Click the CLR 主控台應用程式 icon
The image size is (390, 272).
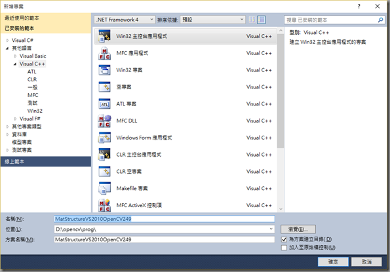pyautogui.click(x=104, y=155)
